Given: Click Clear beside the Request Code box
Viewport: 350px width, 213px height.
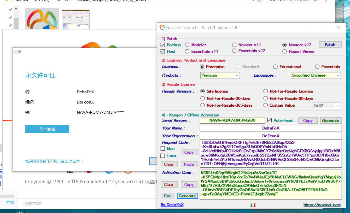Looking at the screenshot, I should 169,164.
